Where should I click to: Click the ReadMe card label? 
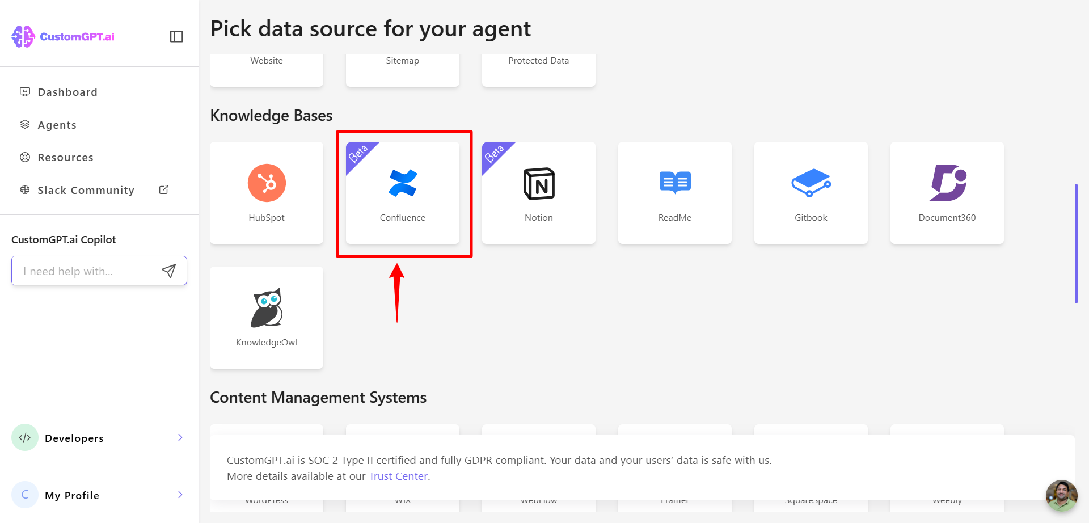[x=675, y=218]
